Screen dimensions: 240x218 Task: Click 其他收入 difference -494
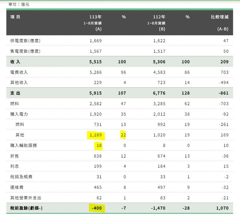tap(224, 82)
